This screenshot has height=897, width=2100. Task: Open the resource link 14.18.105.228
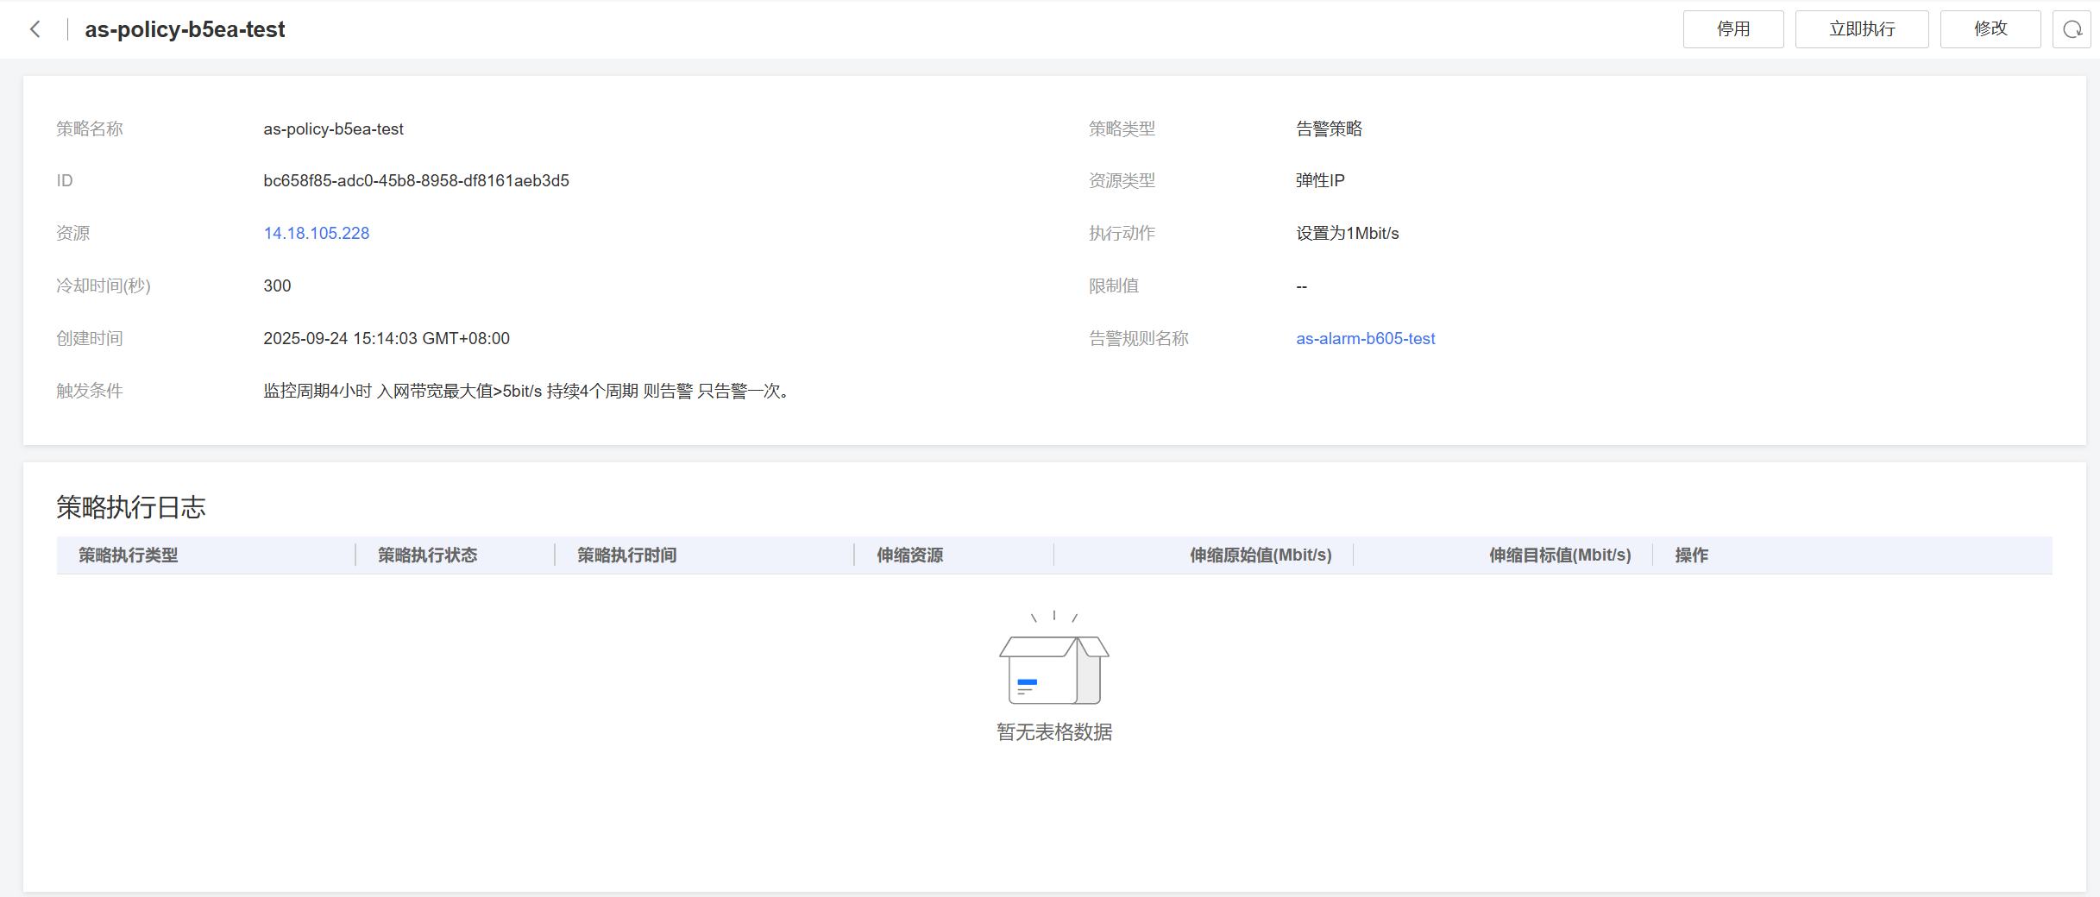click(x=316, y=233)
